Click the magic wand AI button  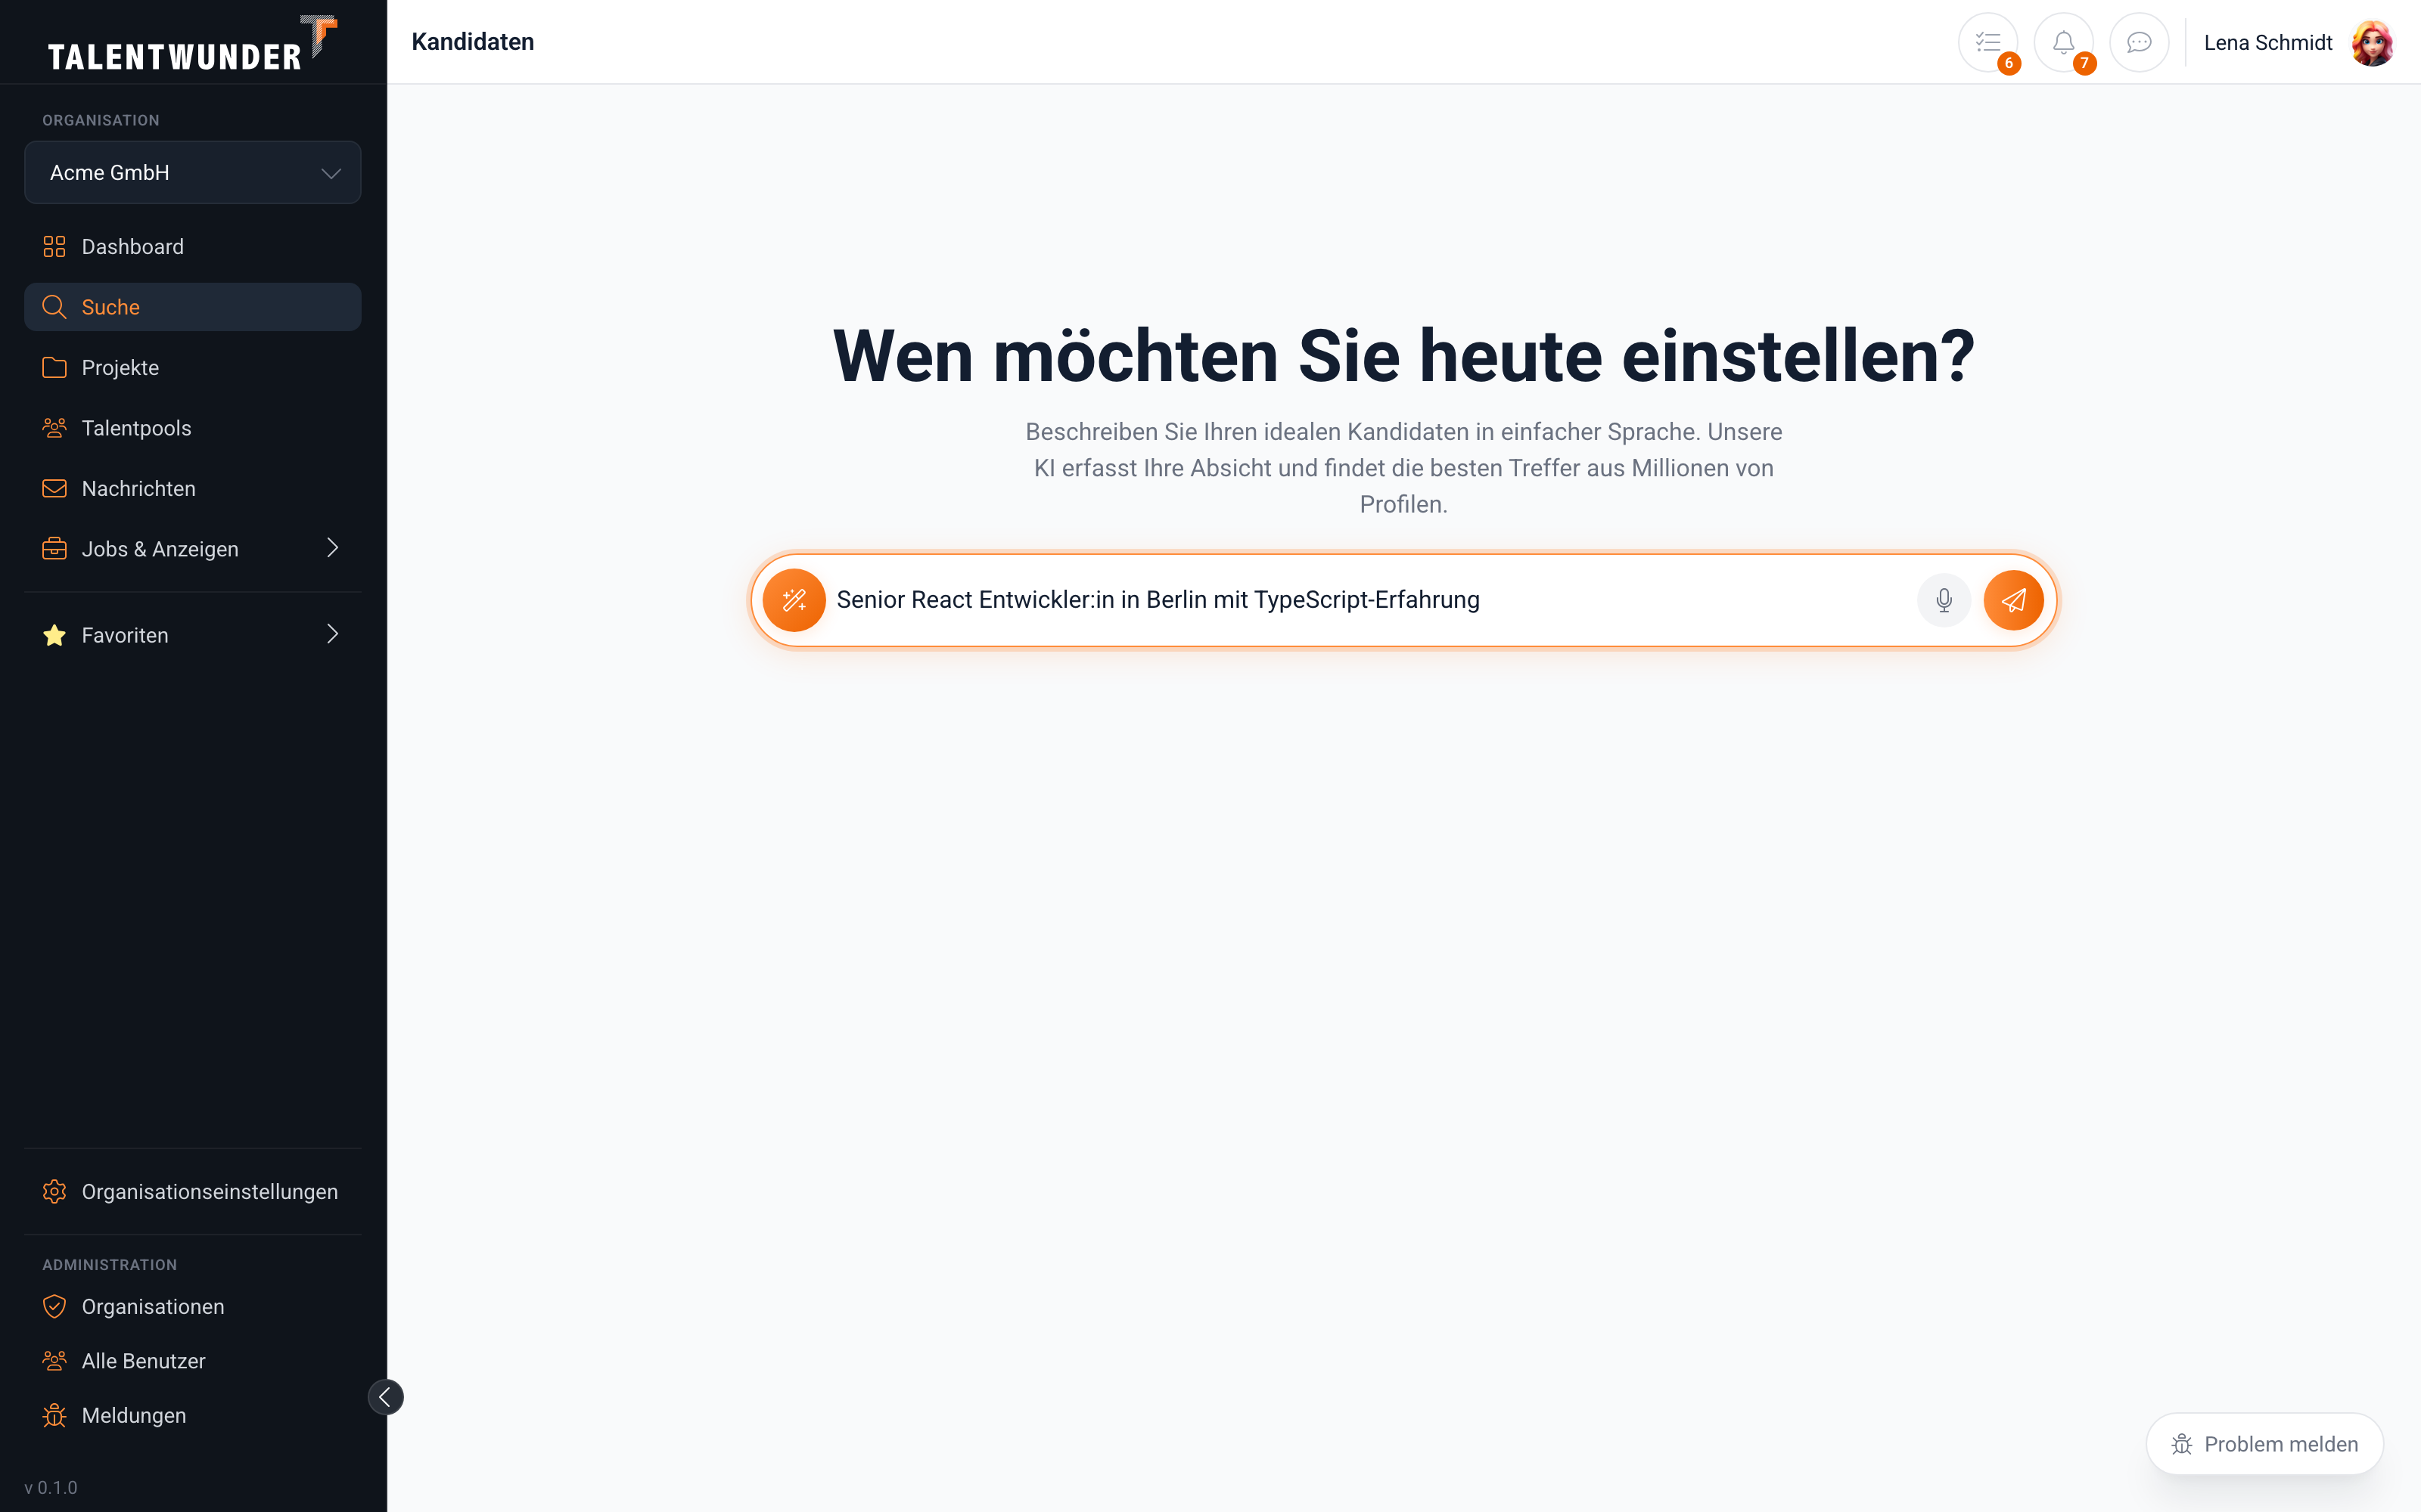click(794, 600)
